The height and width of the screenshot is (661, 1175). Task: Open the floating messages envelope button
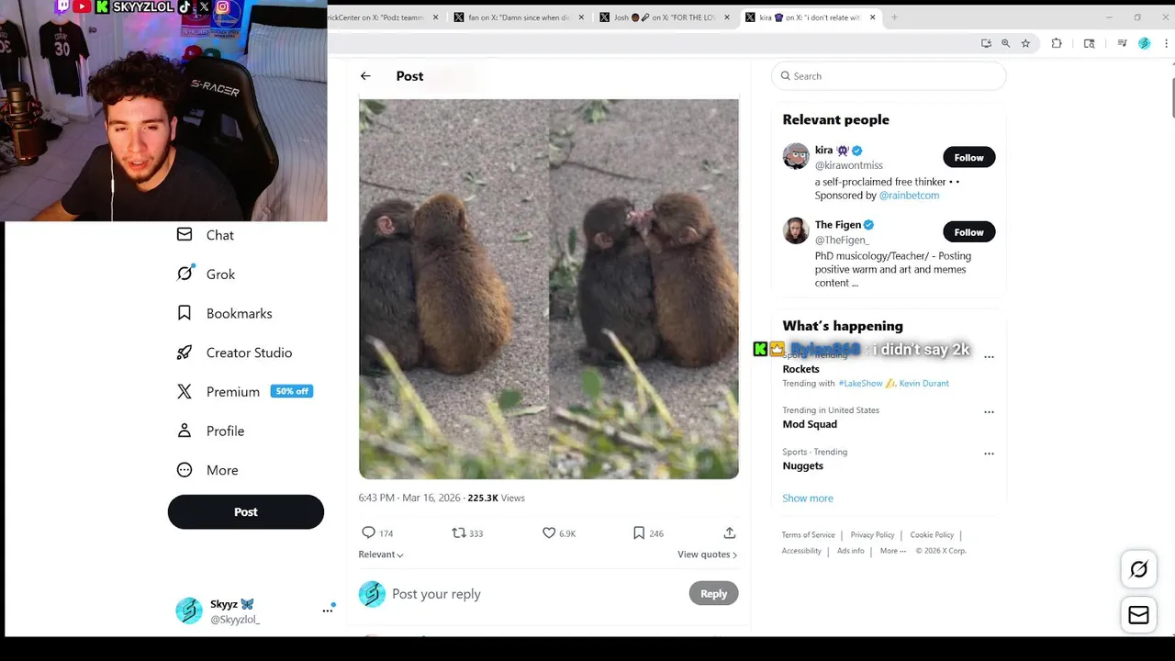(1138, 615)
